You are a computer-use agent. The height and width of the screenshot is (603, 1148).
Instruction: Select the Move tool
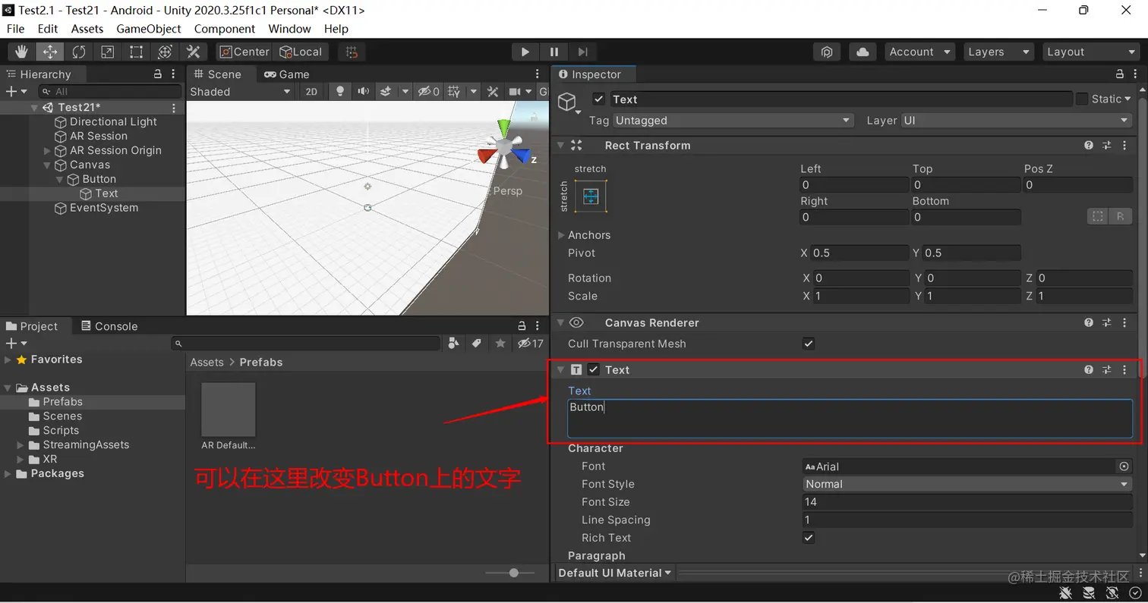point(50,52)
